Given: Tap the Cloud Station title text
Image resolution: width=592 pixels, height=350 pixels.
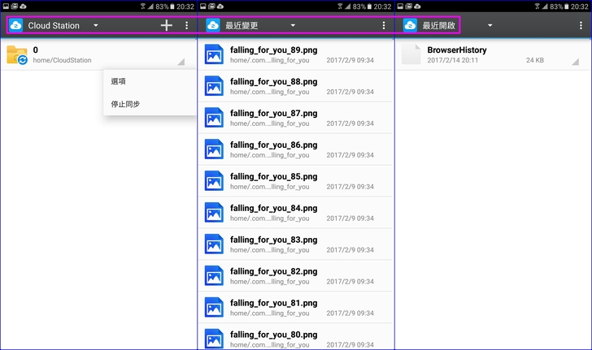Looking at the screenshot, I should [x=54, y=25].
